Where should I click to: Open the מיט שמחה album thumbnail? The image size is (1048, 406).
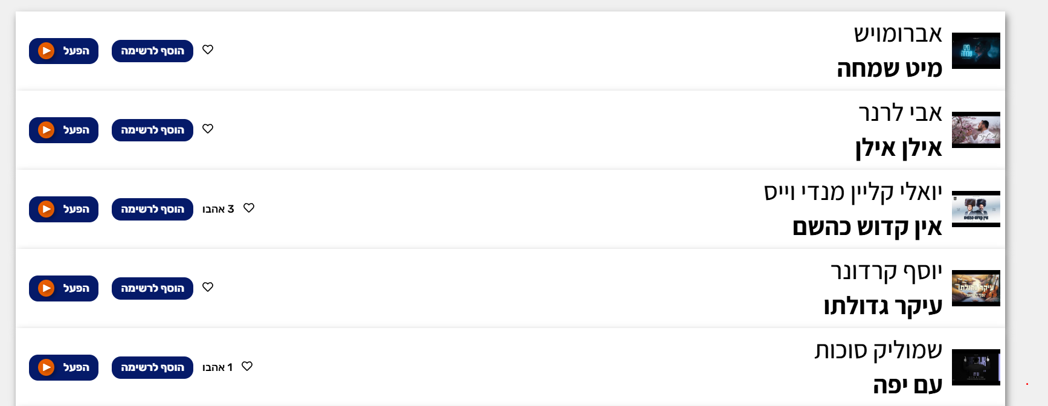[976, 51]
